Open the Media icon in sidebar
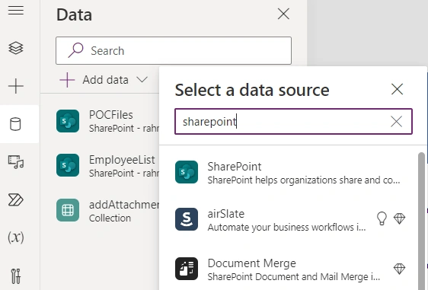The image size is (428, 290). tap(16, 162)
